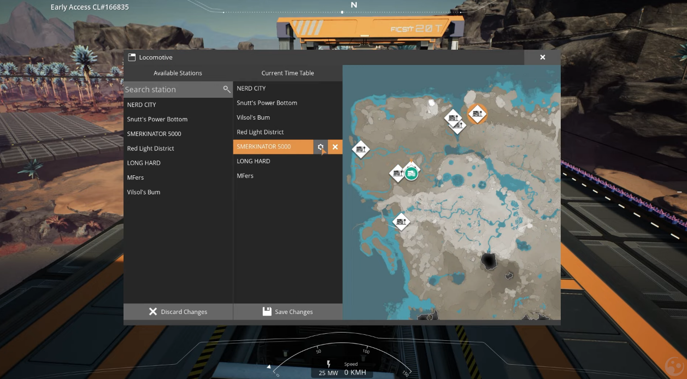Add Red Light District from Available Stations
Screen dimensions: 687x379
click(178, 149)
